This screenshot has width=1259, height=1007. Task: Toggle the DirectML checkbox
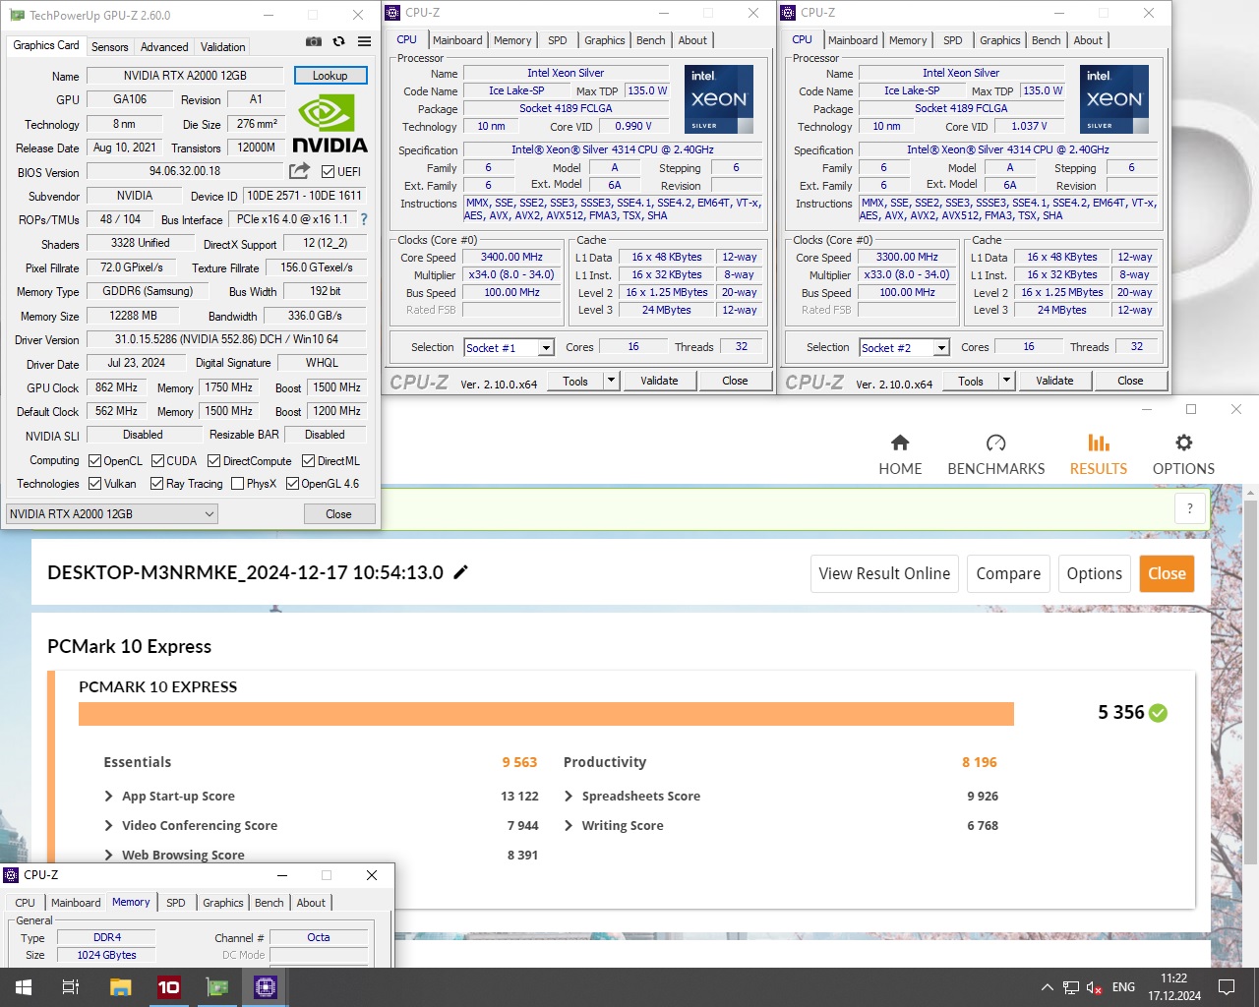tap(308, 460)
